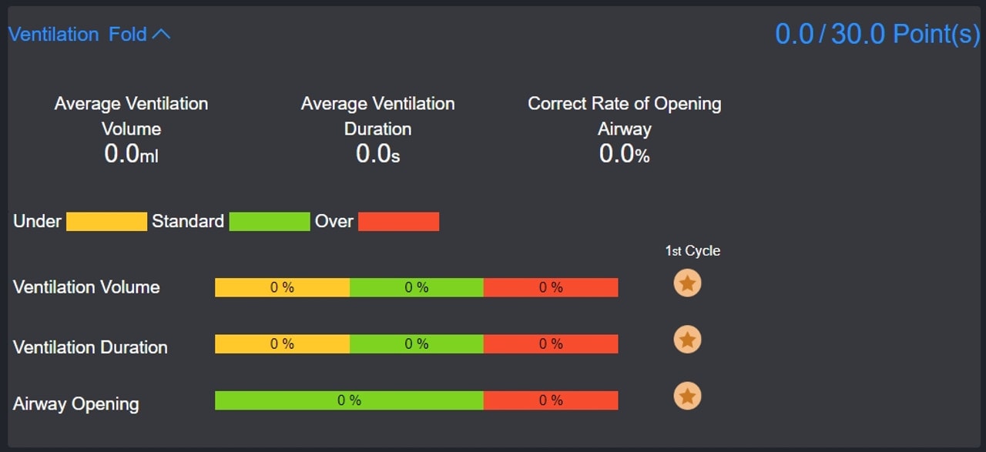Image resolution: width=986 pixels, height=452 pixels.
Task: Click the Ventilation Volume star icon
Action: [687, 283]
